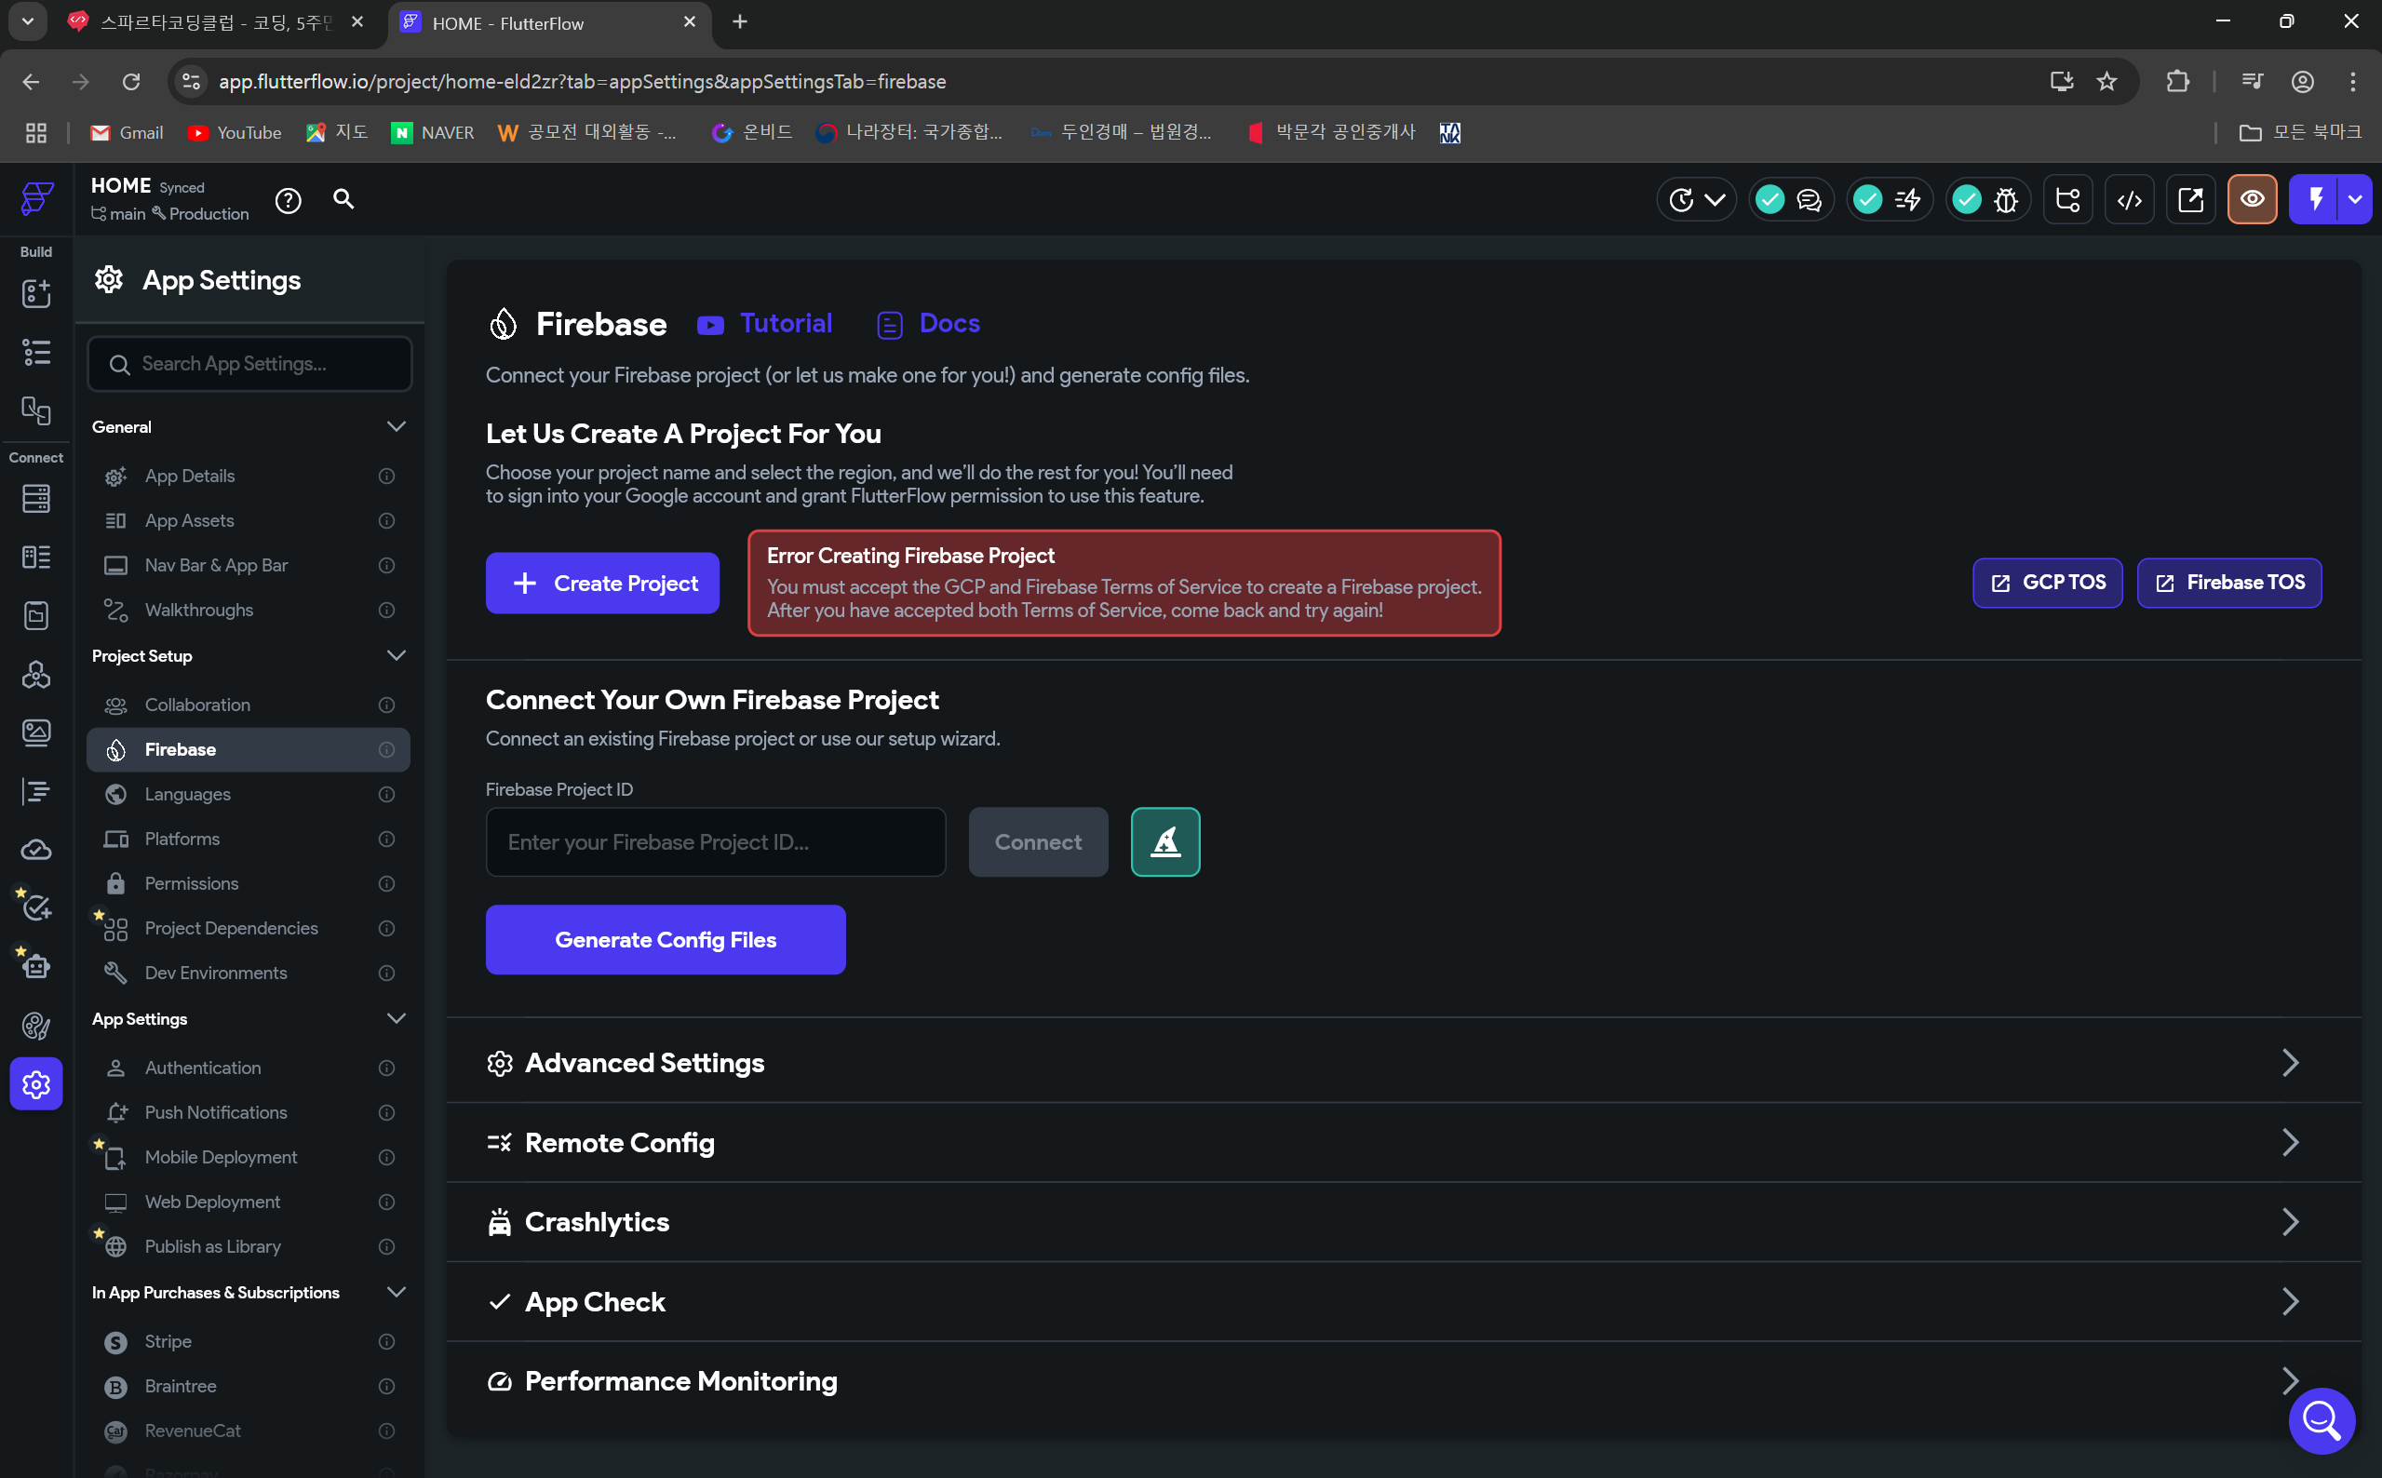Click Create Project button
2382x1478 pixels.
click(x=602, y=584)
